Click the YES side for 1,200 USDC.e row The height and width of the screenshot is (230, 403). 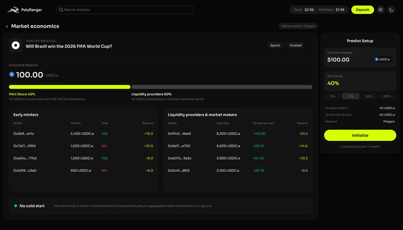(104, 158)
